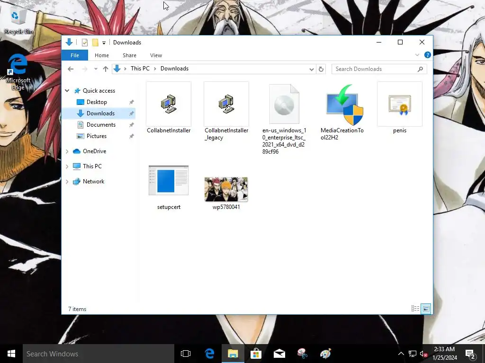Open the Action Center notifications icon
Viewport: 485px width, 363px height.
click(470, 354)
